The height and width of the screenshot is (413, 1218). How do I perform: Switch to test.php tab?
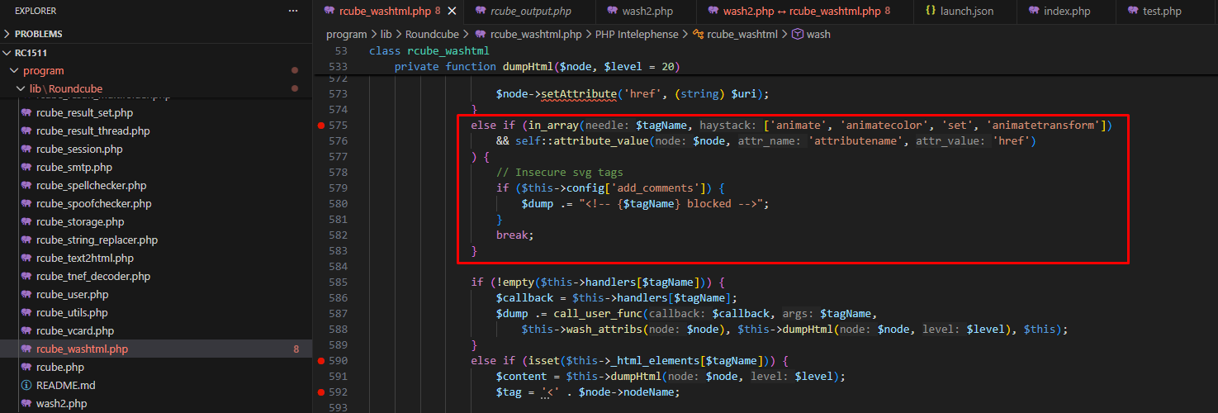point(1163,12)
